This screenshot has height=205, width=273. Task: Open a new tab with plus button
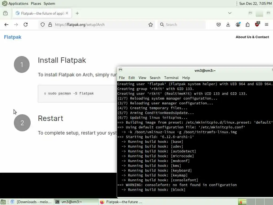click(x=77, y=13)
